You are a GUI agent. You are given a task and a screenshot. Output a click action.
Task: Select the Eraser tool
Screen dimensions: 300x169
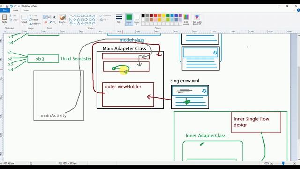45,23
